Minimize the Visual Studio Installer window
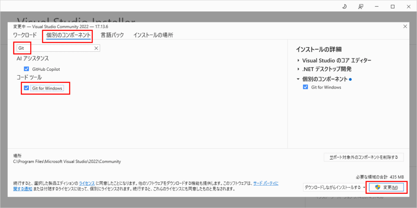Viewport: 417px width, 208px height. coord(377,7)
